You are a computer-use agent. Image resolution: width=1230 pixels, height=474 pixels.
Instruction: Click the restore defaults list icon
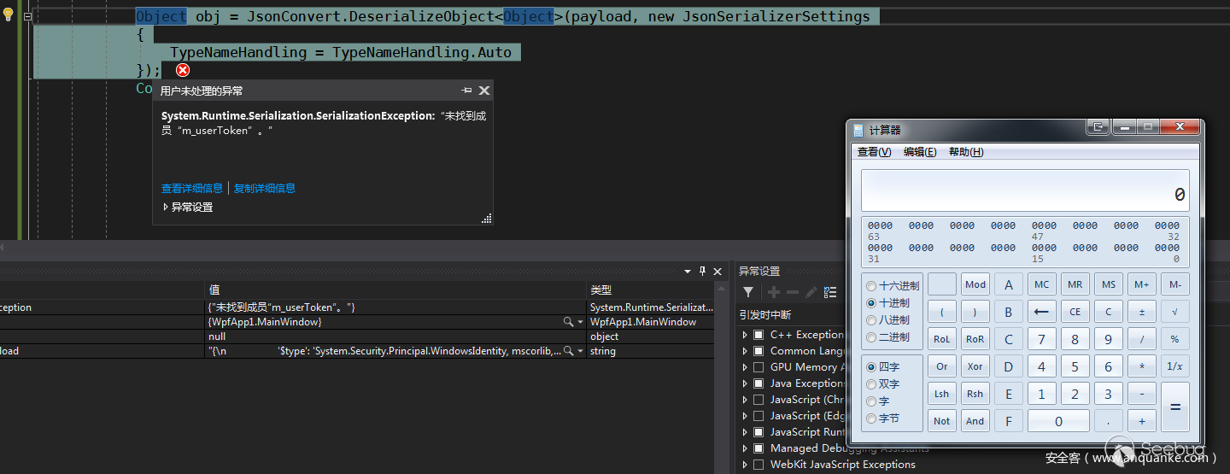(829, 292)
